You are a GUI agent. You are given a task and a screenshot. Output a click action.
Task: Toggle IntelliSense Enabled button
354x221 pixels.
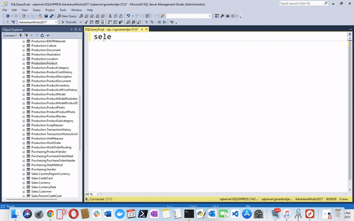[102, 22]
